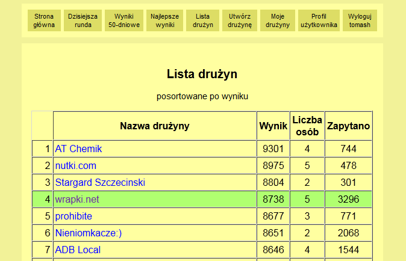
Task: Click Zapytano value 2068
Action: [x=348, y=233]
